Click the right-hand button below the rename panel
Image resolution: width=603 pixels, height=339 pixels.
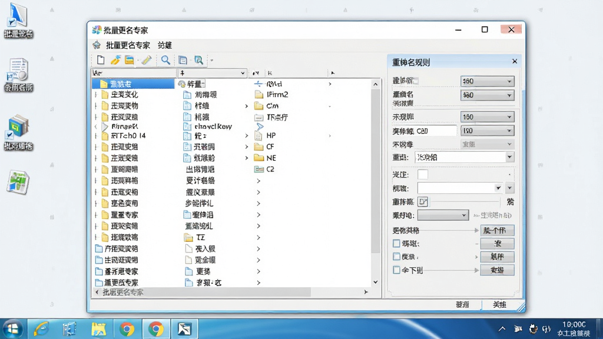click(x=499, y=304)
